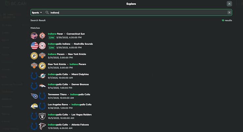
Task: Click Knicks logo in Pacers - Knicks row
Action: [42, 56]
